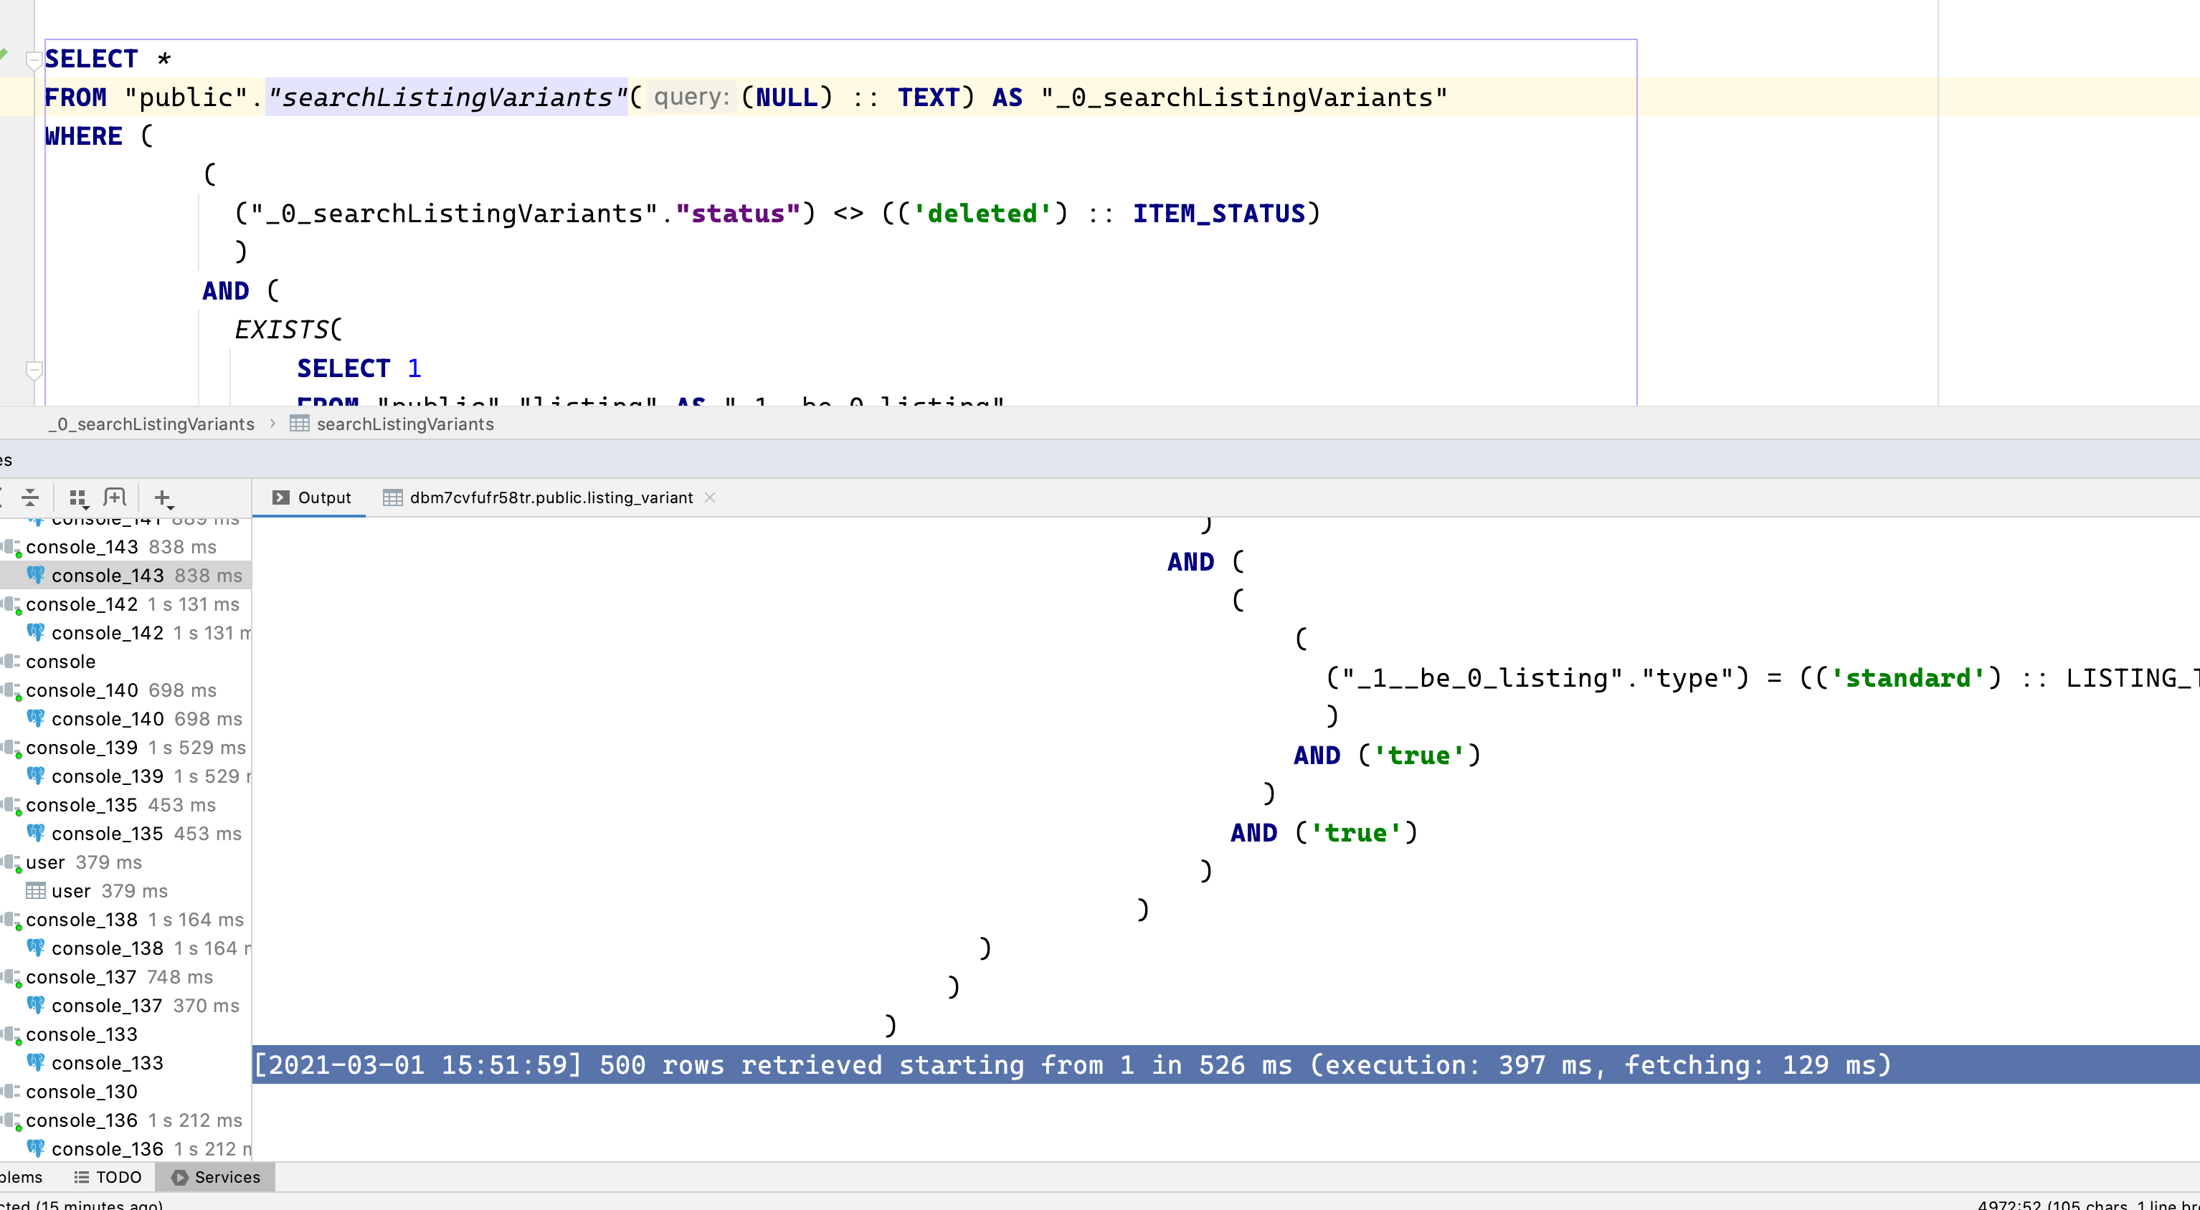
Task: Click the table icon on the listing_variant tab
Action: coord(393,497)
